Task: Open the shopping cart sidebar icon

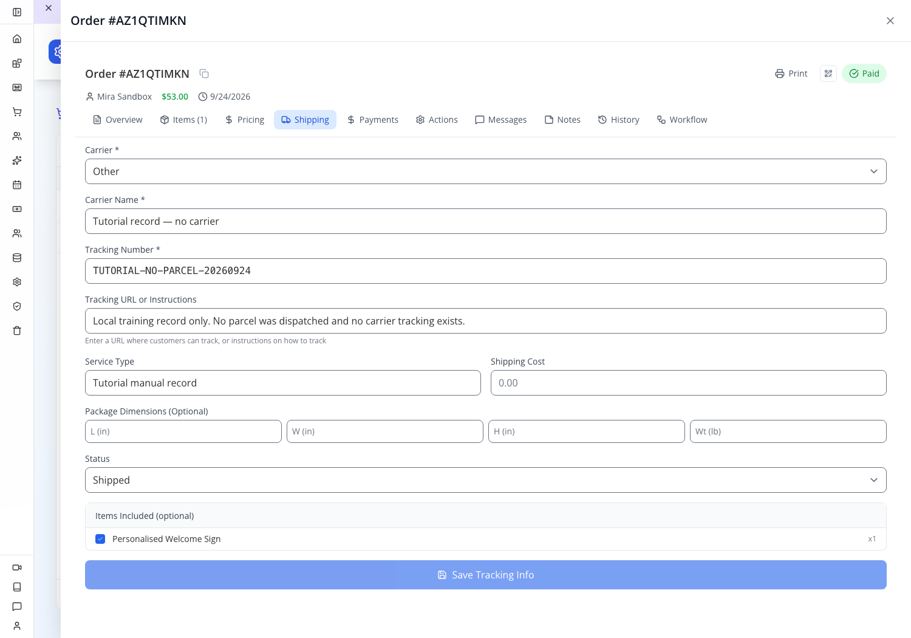Action: point(17,112)
